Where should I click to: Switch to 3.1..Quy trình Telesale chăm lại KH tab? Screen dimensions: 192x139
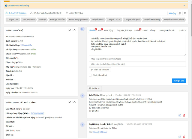46,13
